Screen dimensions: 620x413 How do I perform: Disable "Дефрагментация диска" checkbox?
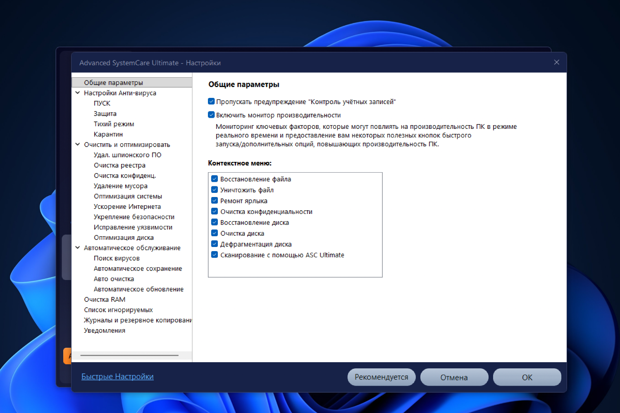coord(215,244)
